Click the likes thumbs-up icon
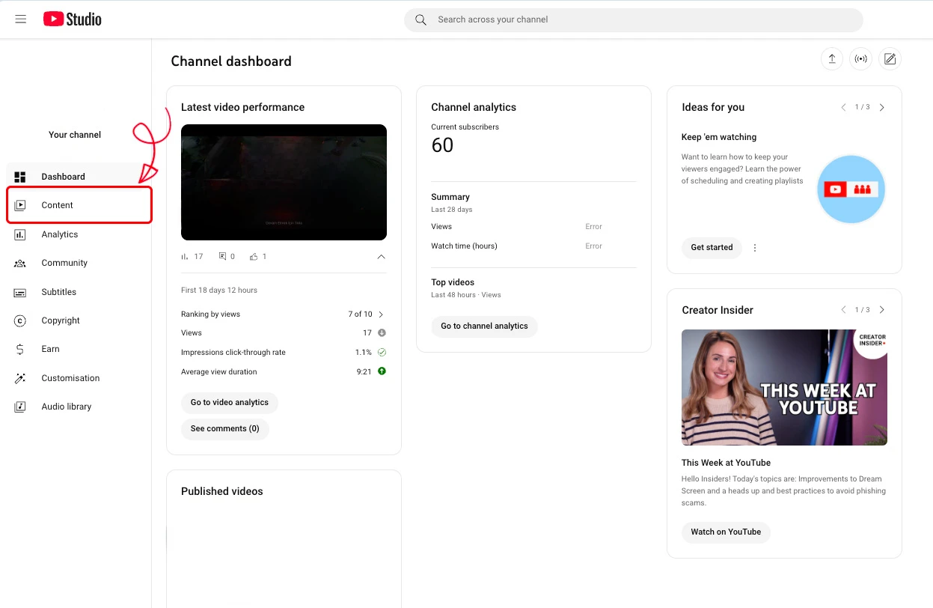 pos(254,256)
